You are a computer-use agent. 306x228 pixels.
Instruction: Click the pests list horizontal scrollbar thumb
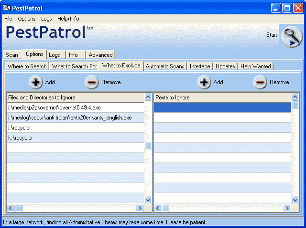coord(166,208)
